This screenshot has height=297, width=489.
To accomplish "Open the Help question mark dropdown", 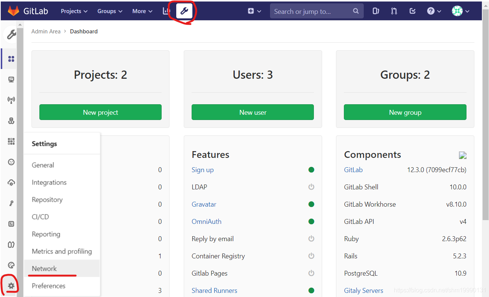I will point(434,11).
